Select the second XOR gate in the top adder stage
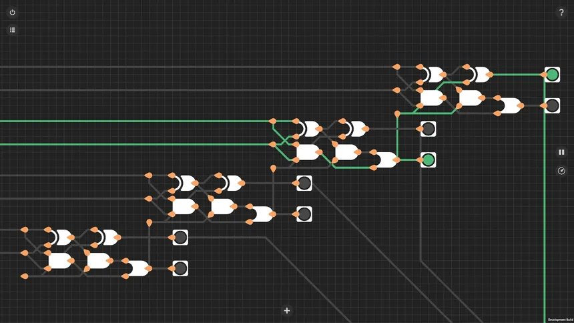This screenshot has height=323, width=574. tap(479, 75)
